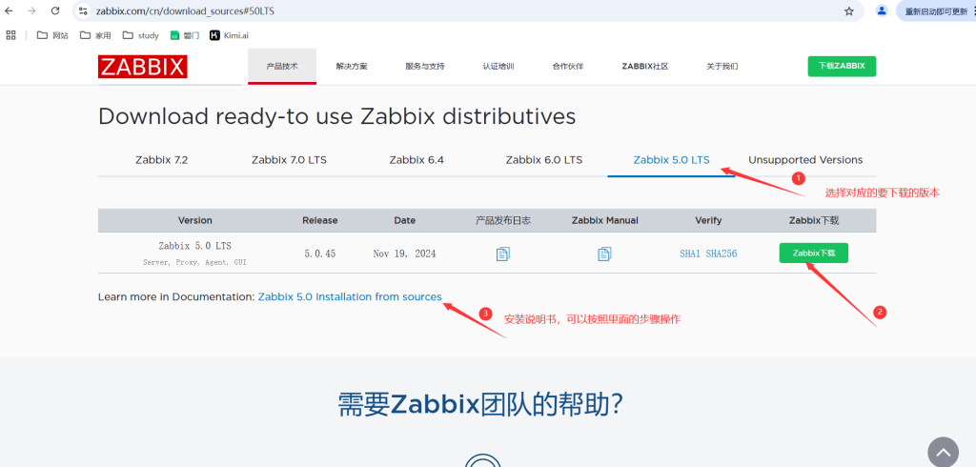This screenshot has height=467, width=976.
Task: Open Zabbix 5.0 Installation from sources link
Action: pos(350,297)
